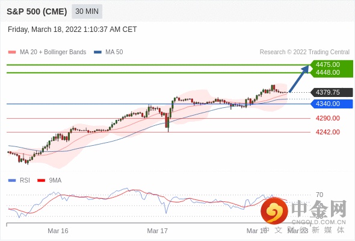The width and height of the screenshot is (355, 241).
Task: Click the '9MA' legend label
Action: point(55,181)
